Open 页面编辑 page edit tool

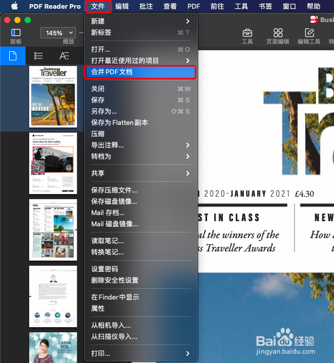pos(278,36)
